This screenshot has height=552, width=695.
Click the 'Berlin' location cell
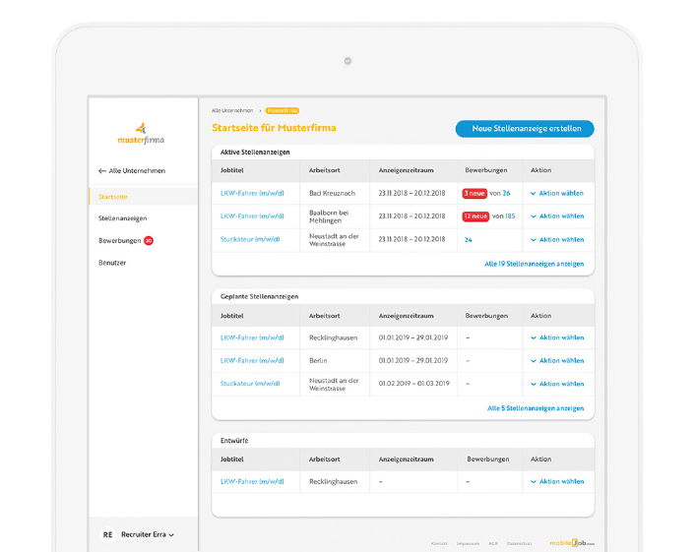318,360
